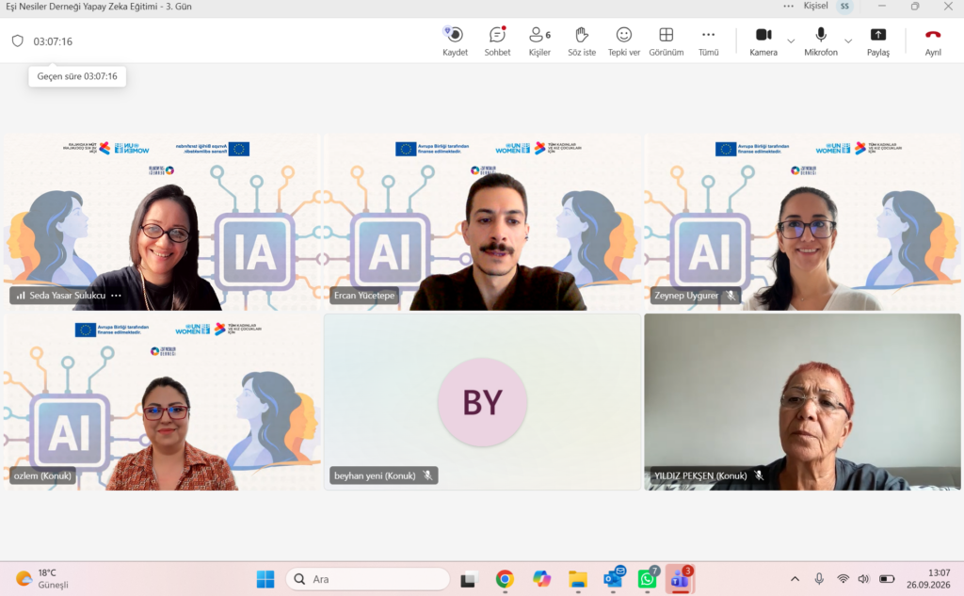Open the weather widget 18°C Güneşli
This screenshot has width=964, height=596.
point(41,579)
